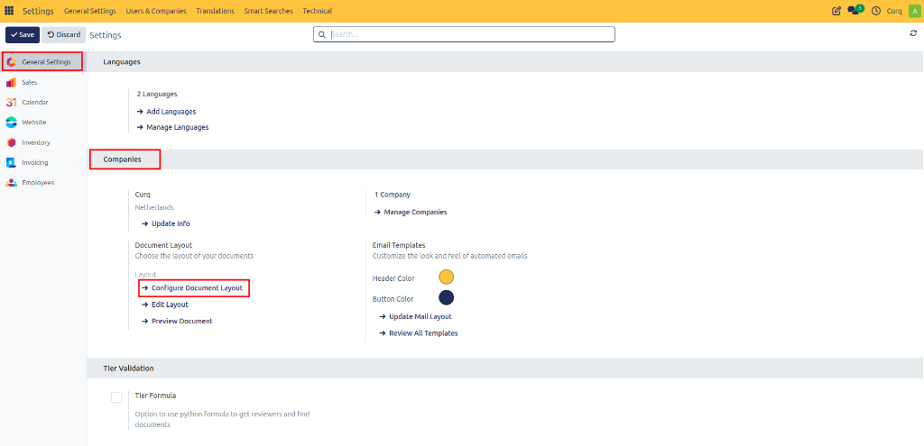924x446 pixels.
Task: Click the green user avatar A
Action: pyautogui.click(x=914, y=11)
